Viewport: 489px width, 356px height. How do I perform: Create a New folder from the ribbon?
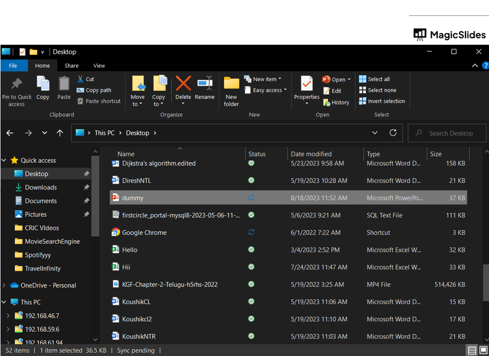pyautogui.click(x=231, y=89)
